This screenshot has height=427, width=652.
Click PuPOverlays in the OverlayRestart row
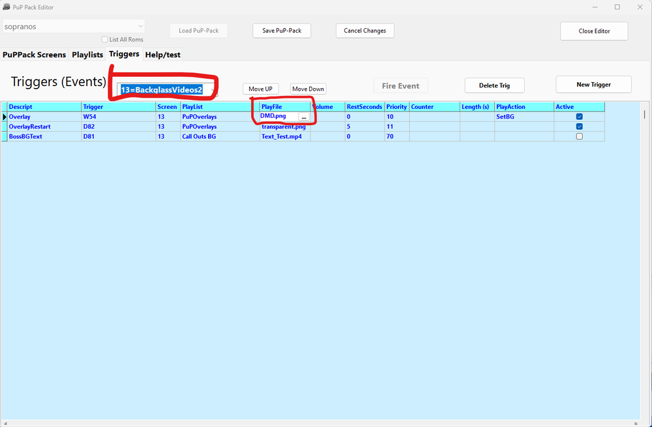click(220, 126)
